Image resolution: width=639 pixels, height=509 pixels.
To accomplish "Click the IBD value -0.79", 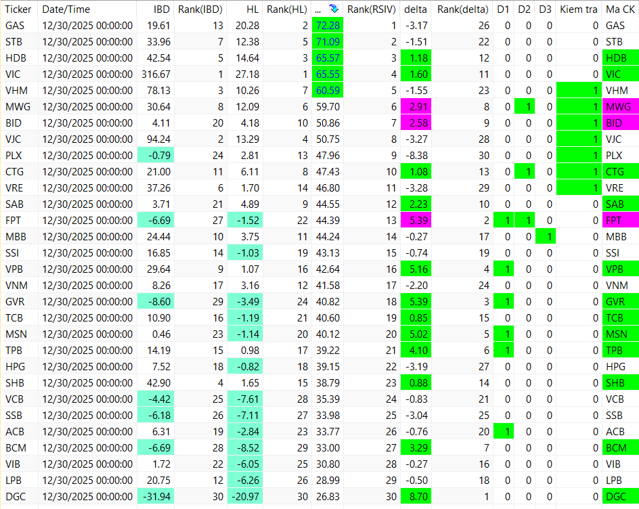I will (x=156, y=155).
